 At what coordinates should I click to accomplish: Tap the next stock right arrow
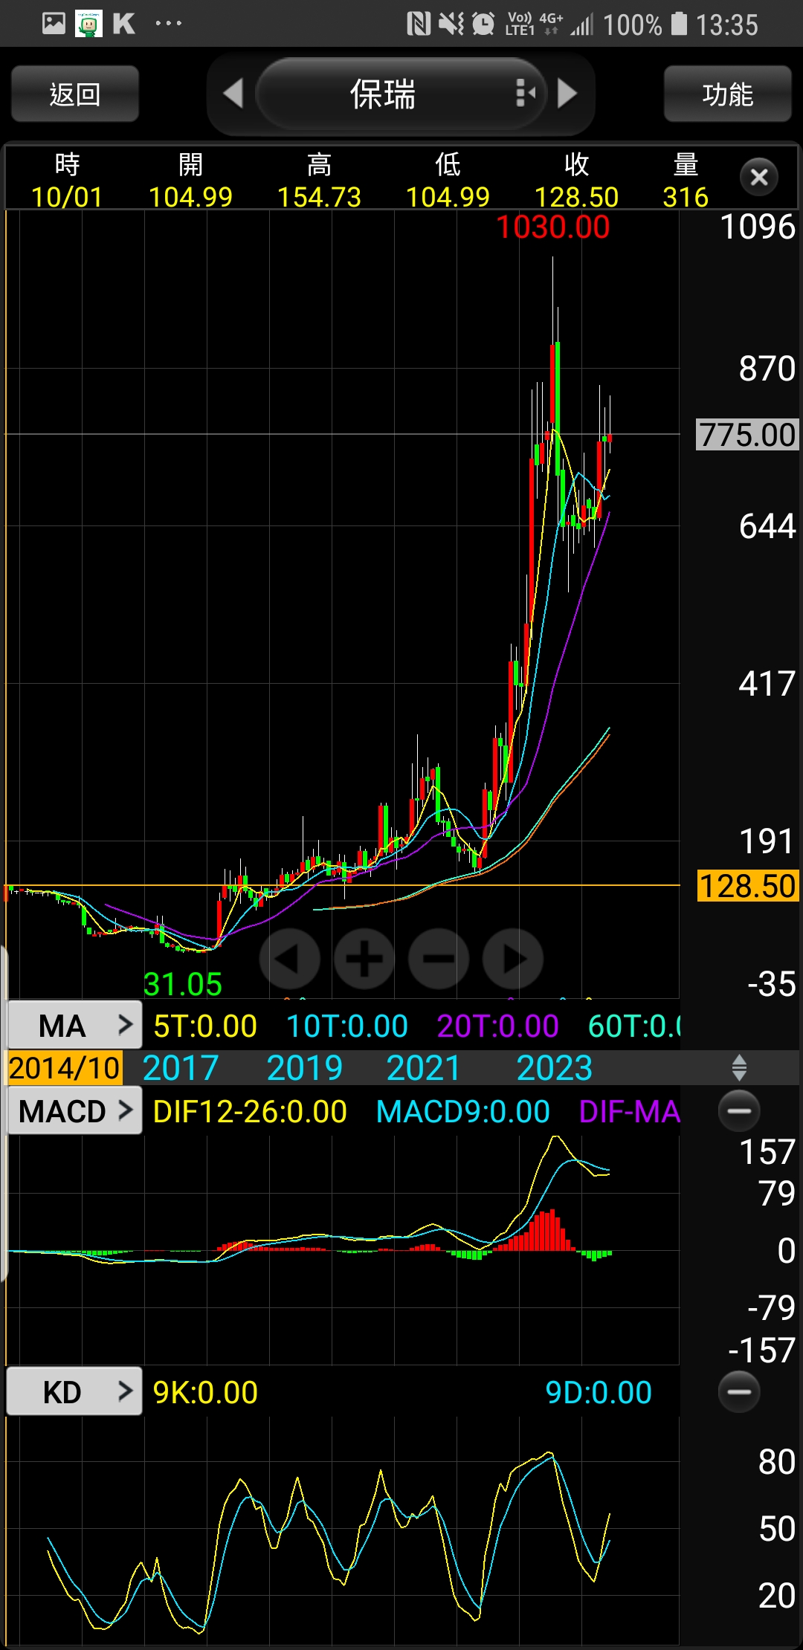tap(567, 94)
